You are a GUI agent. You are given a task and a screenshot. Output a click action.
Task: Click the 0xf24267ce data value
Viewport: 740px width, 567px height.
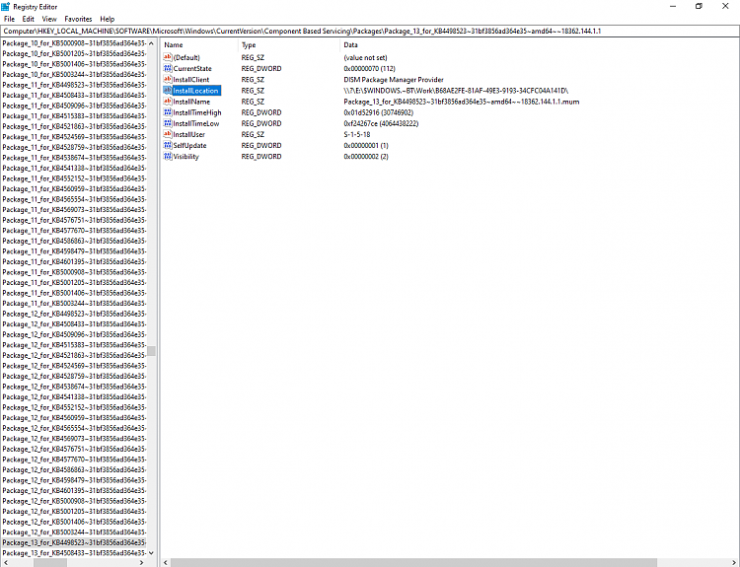point(381,123)
